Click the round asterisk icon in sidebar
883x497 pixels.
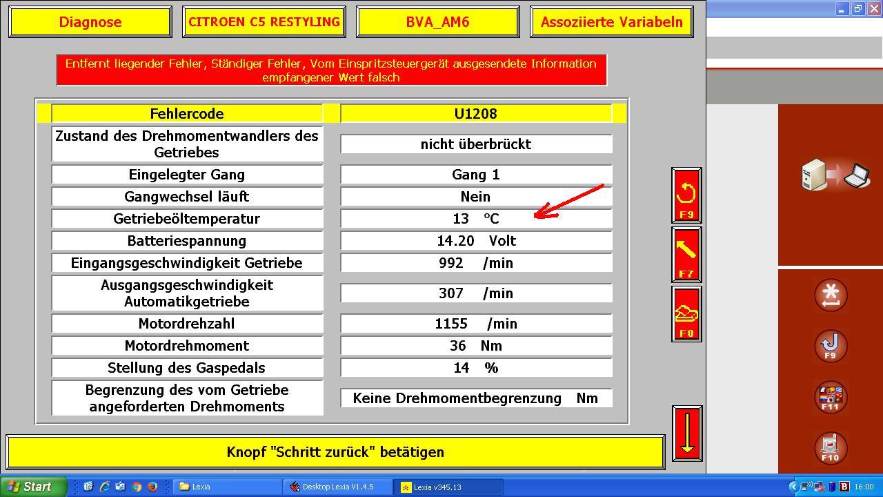[x=831, y=295]
